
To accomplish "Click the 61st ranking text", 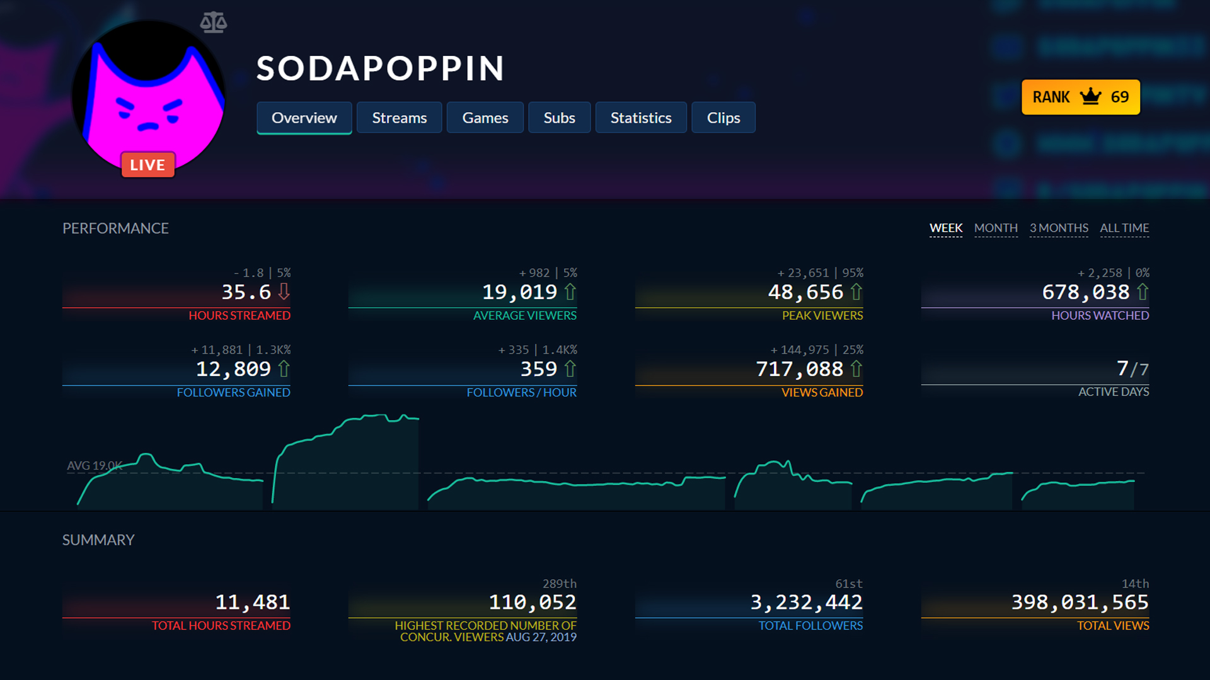I will pyautogui.click(x=849, y=584).
